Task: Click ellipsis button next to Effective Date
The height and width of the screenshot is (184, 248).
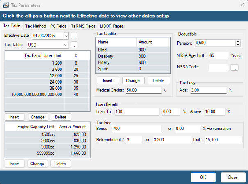Action: tap(74, 36)
